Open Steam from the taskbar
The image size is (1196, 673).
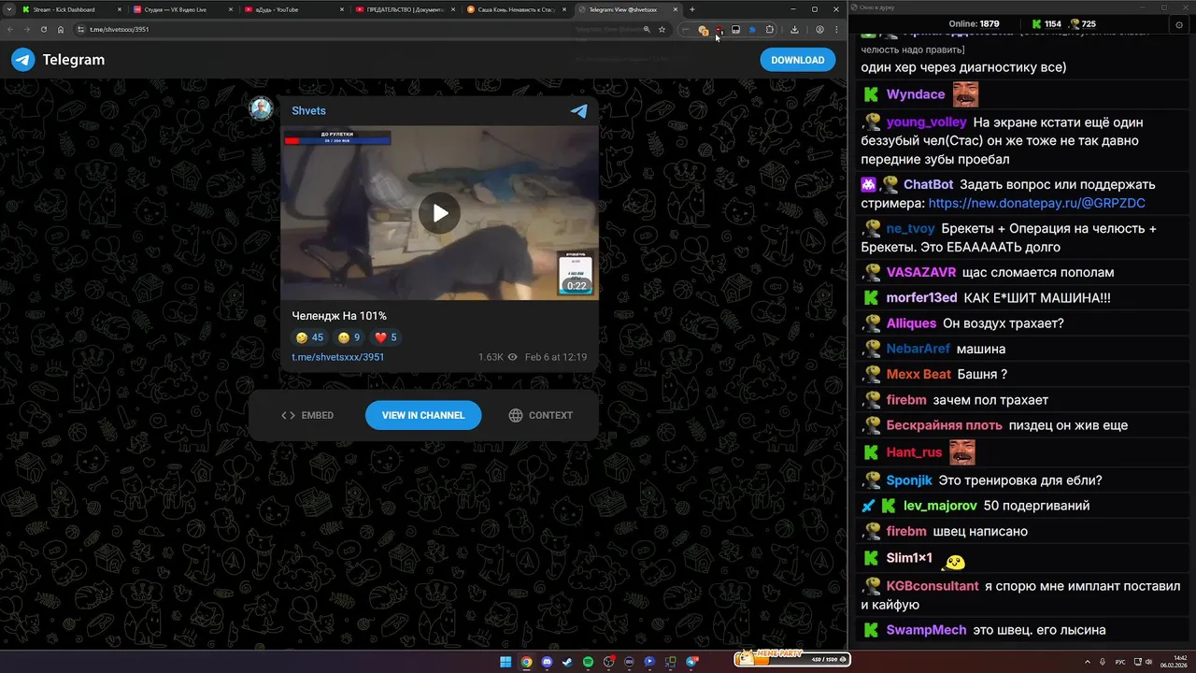tap(567, 662)
